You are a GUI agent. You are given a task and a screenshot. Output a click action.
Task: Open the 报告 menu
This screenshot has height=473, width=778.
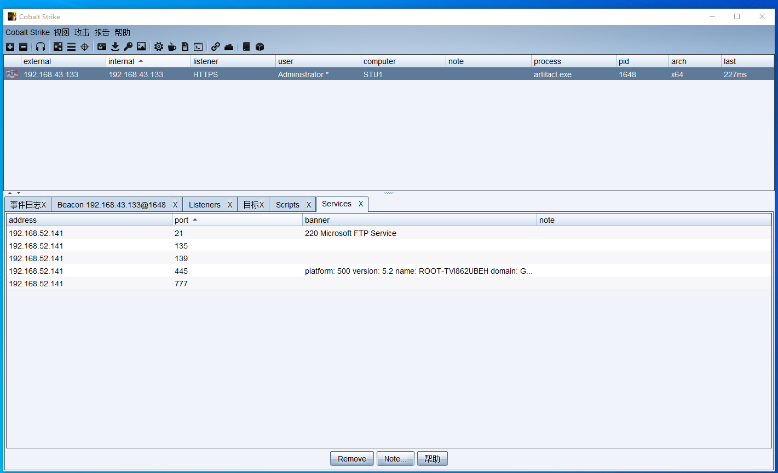tap(102, 33)
